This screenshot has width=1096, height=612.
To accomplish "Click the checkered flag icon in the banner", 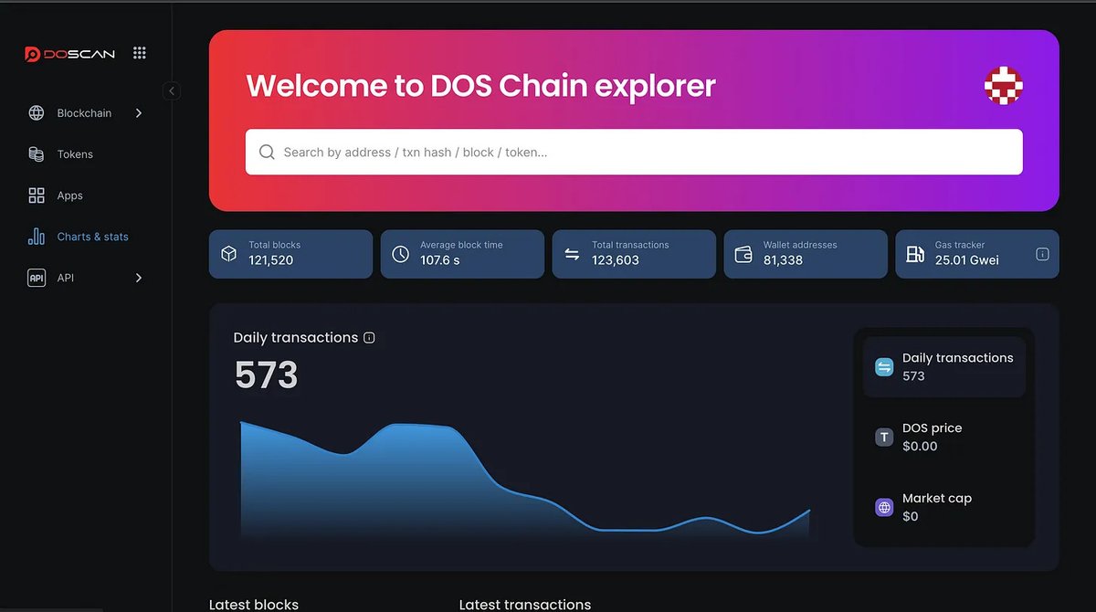I will [x=1003, y=86].
